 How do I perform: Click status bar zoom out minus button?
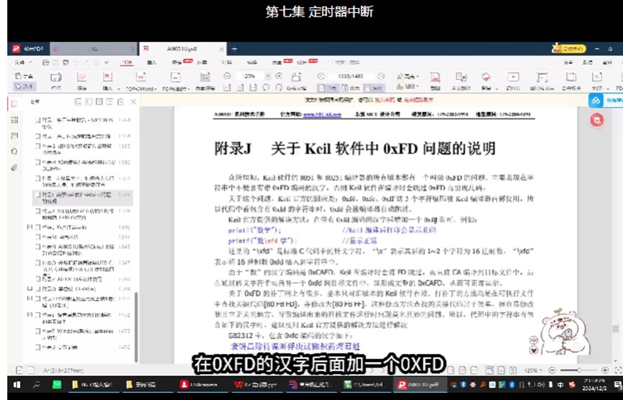click(x=552, y=370)
